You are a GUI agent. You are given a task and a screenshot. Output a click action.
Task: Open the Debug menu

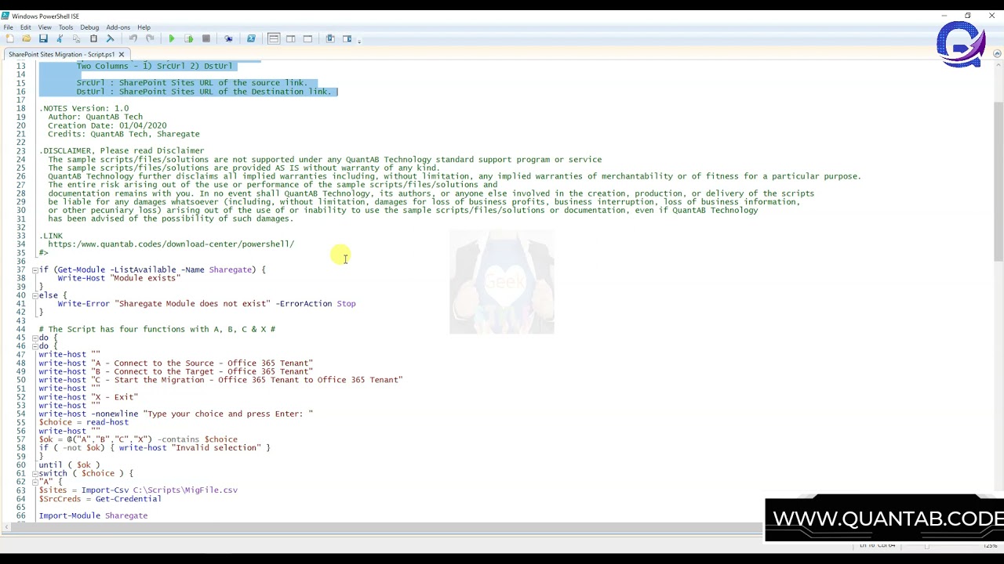pyautogui.click(x=89, y=27)
